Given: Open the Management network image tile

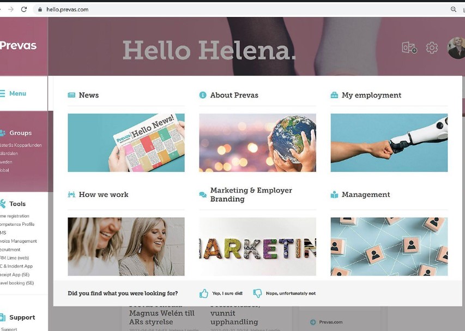Looking at the screenshot, I should point(389,246).
